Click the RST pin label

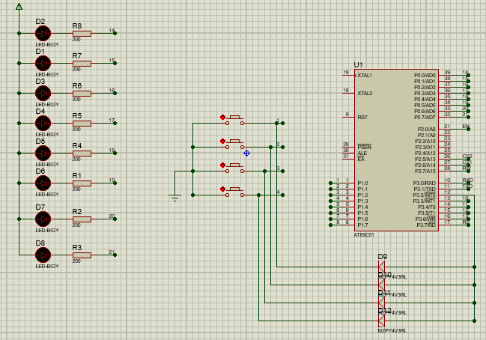(362, 117)
